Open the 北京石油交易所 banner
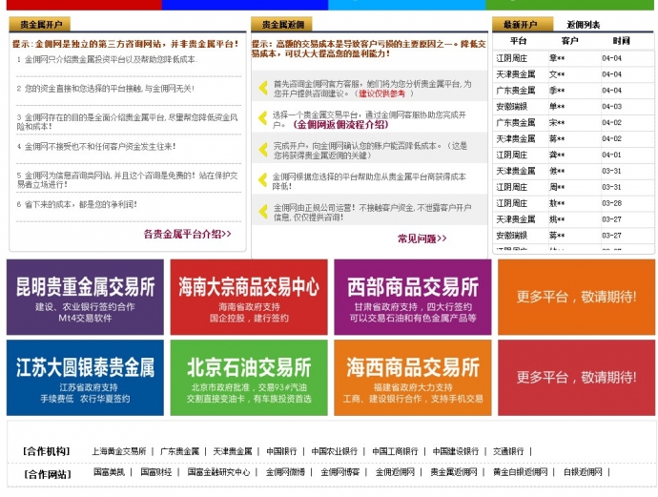This screenshot has height=497, width=658. point(249,378)
